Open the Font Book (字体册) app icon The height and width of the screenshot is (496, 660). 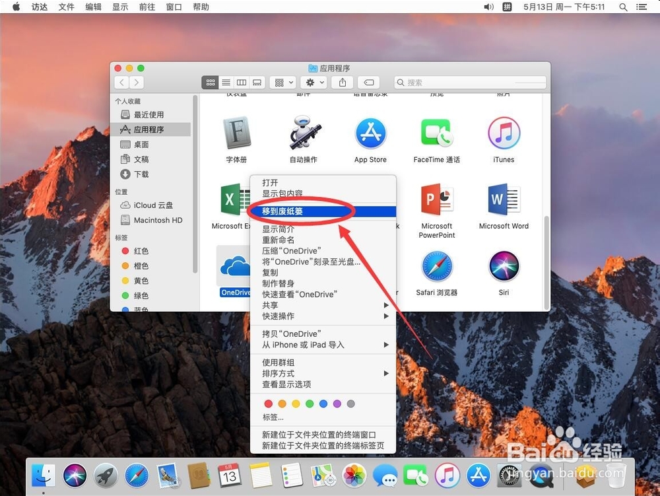pos(236,133)
